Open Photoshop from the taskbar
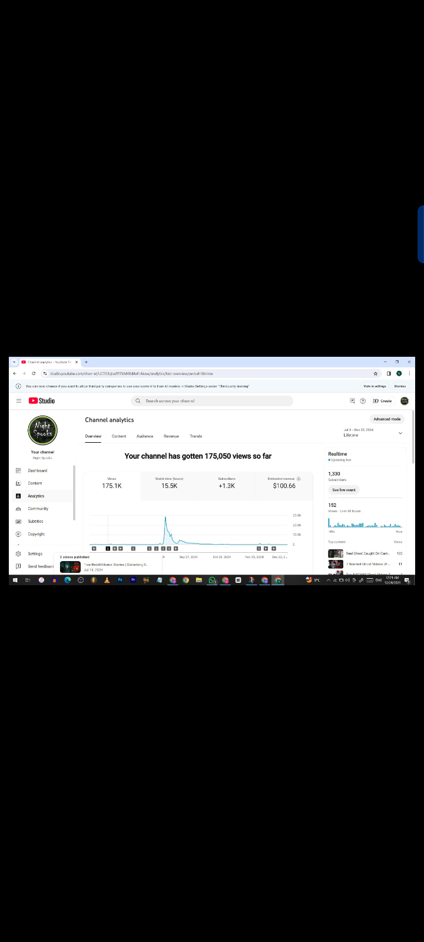Viewport: 424px width, 942px height. 120,580
